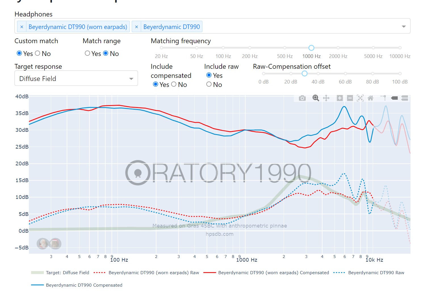Remove Beyerdynamic DT990 (worn earpads) tag

click(22, 27)
